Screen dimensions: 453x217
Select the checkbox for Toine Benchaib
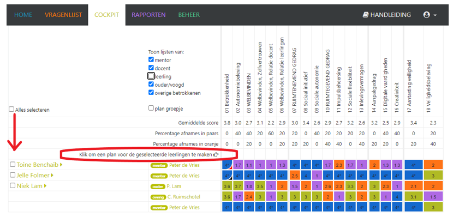13,165
